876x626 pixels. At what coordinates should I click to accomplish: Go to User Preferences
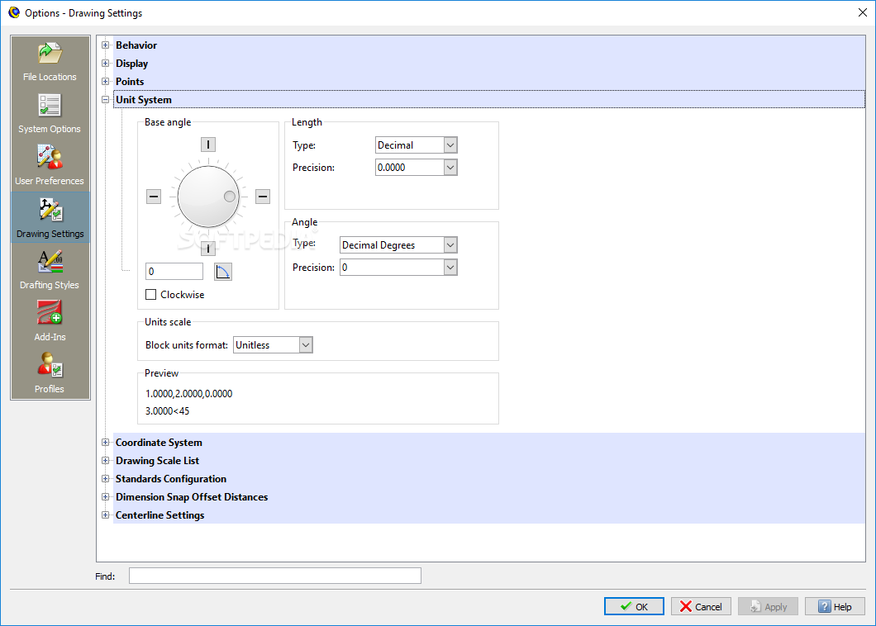pyautogui.click(x=50, y=166)
